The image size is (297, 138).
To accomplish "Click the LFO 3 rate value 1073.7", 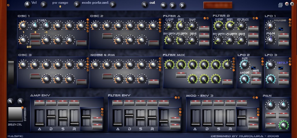I will click(x=283, y=63).
